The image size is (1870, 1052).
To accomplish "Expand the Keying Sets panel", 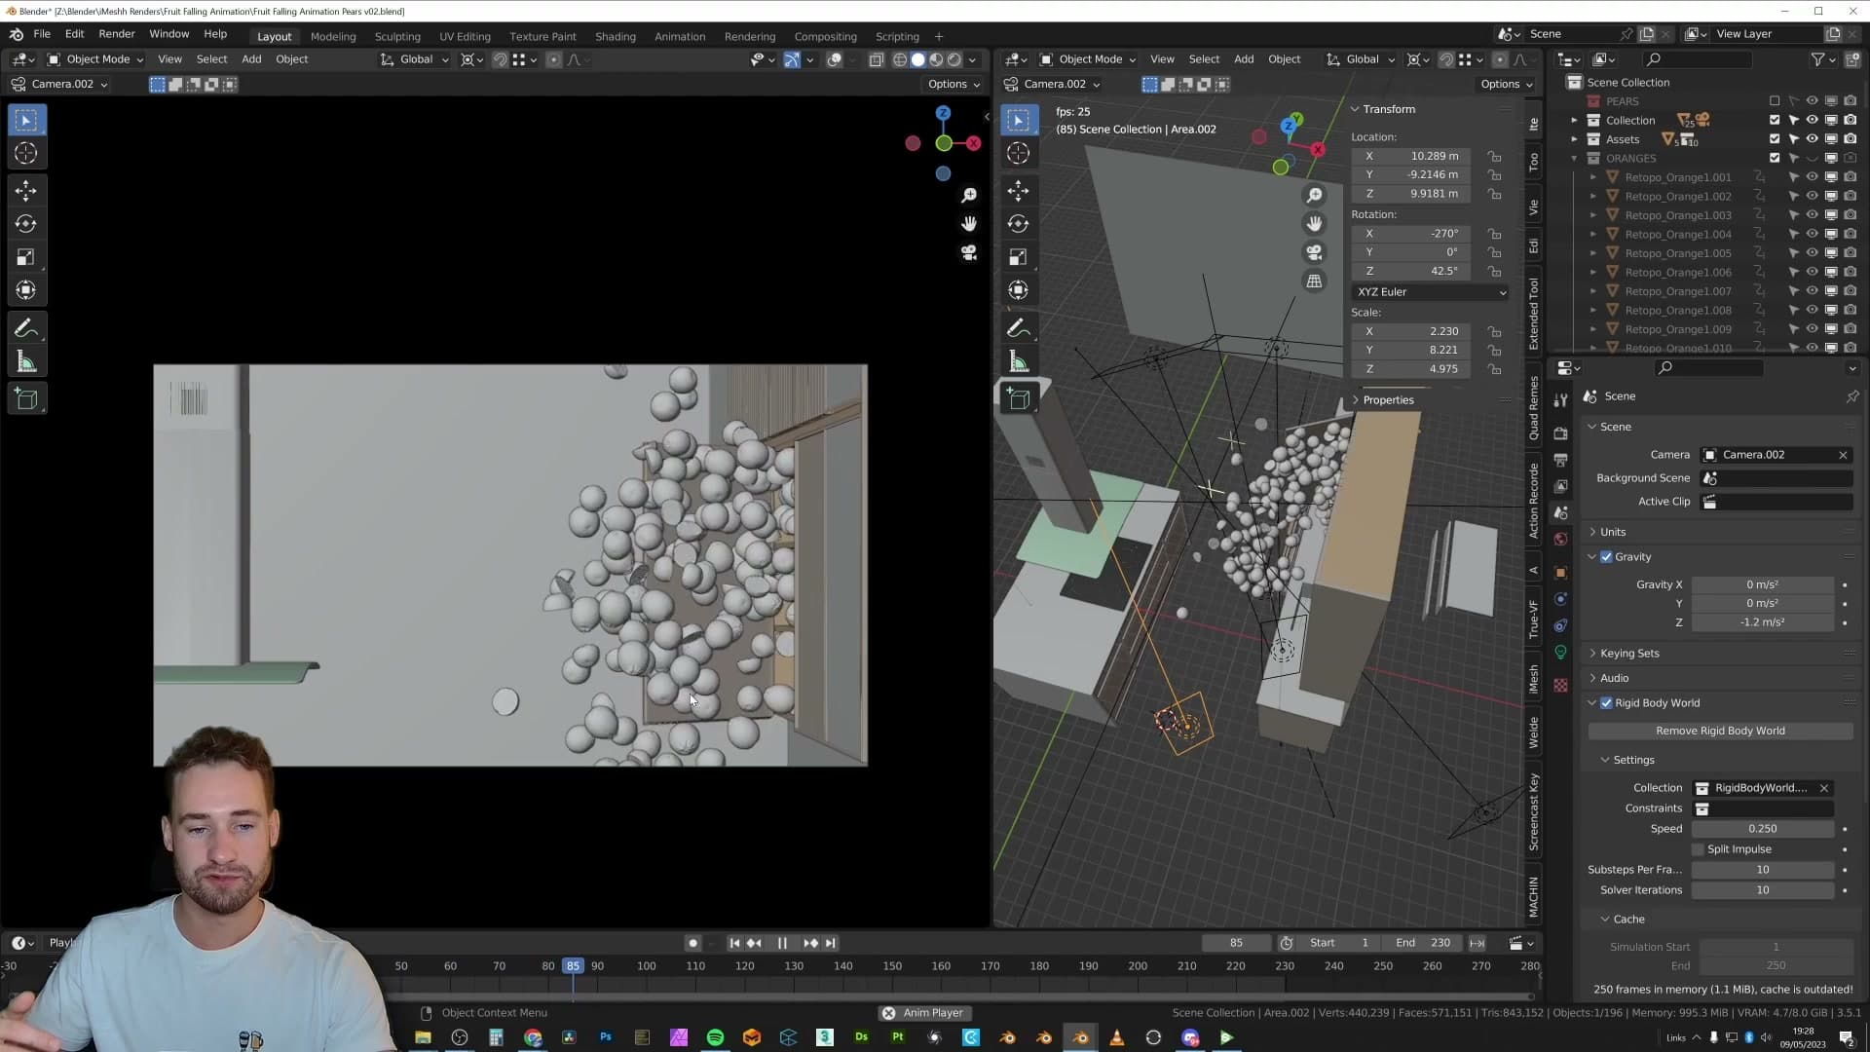I will 1628,654.
